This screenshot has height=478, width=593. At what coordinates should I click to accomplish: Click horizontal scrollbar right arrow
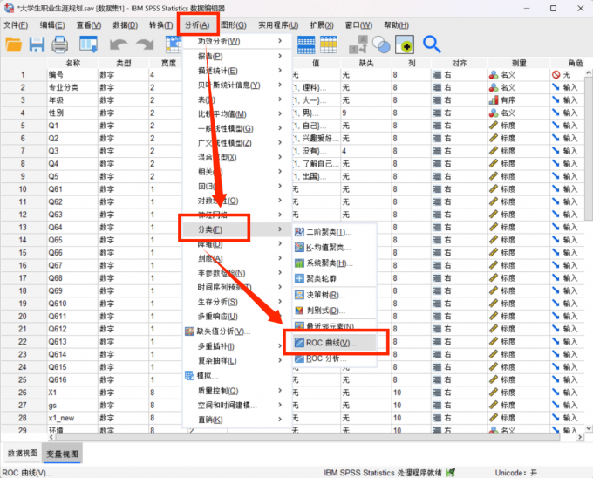click(580, 437)
